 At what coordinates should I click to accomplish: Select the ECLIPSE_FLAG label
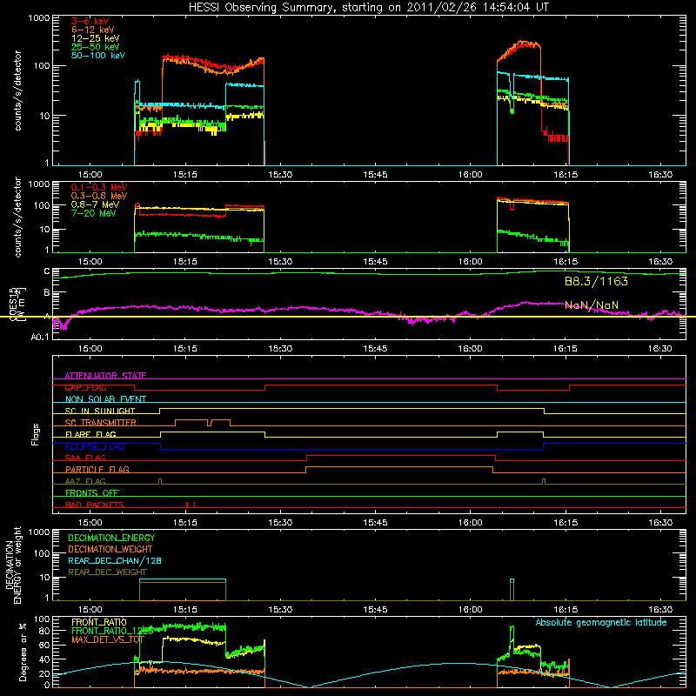[x=95, y=446]
